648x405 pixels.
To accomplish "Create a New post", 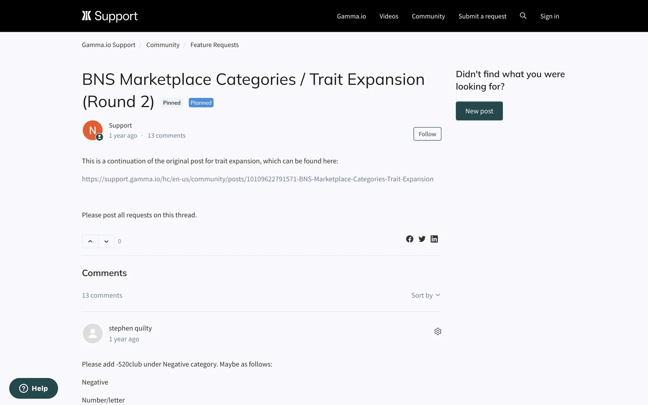I will (x=479, y=111).
